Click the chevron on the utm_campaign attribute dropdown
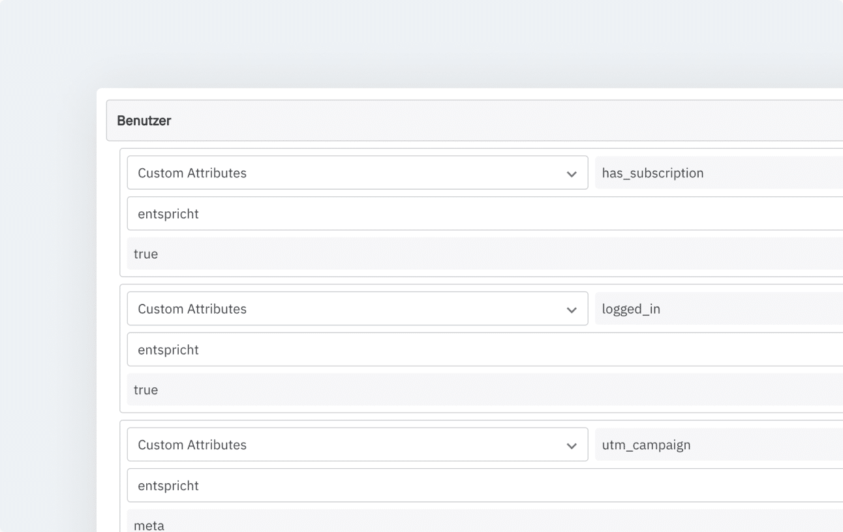 click(572, 446)
